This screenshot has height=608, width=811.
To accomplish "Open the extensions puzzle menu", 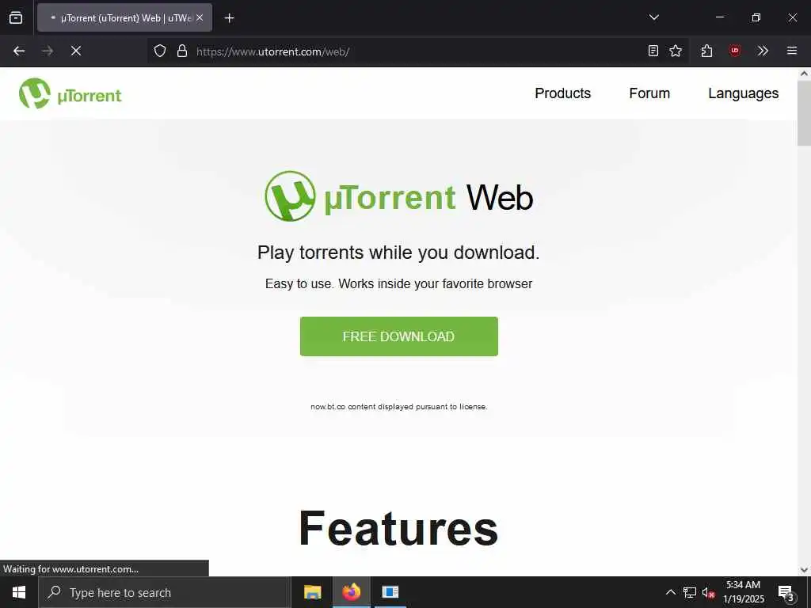I will pos(706,51).
